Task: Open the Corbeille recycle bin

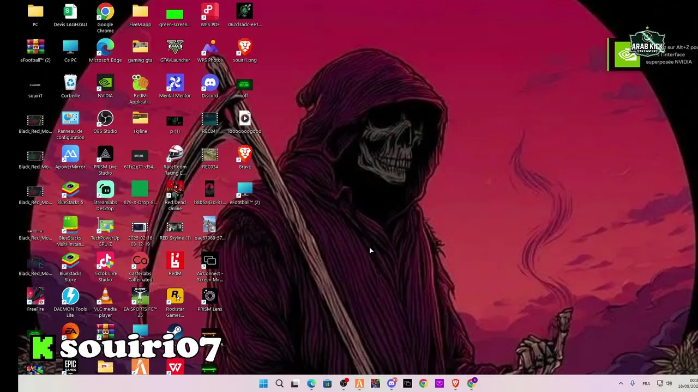Action: tap(70, 87)
